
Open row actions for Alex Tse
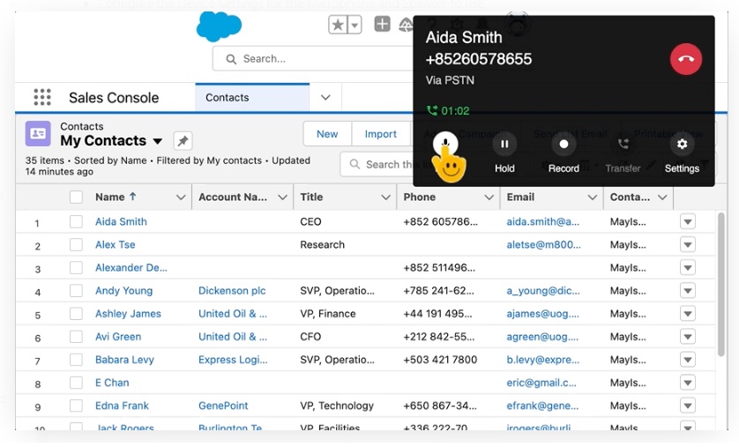coord(688,244)
